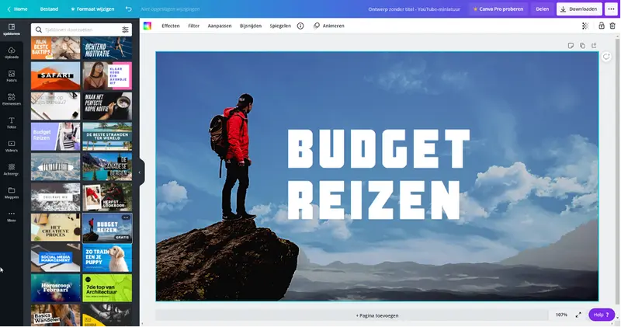The image size is (621, 327).
Task: Open the Sjablonen sidebar tab
Action: 12,30
